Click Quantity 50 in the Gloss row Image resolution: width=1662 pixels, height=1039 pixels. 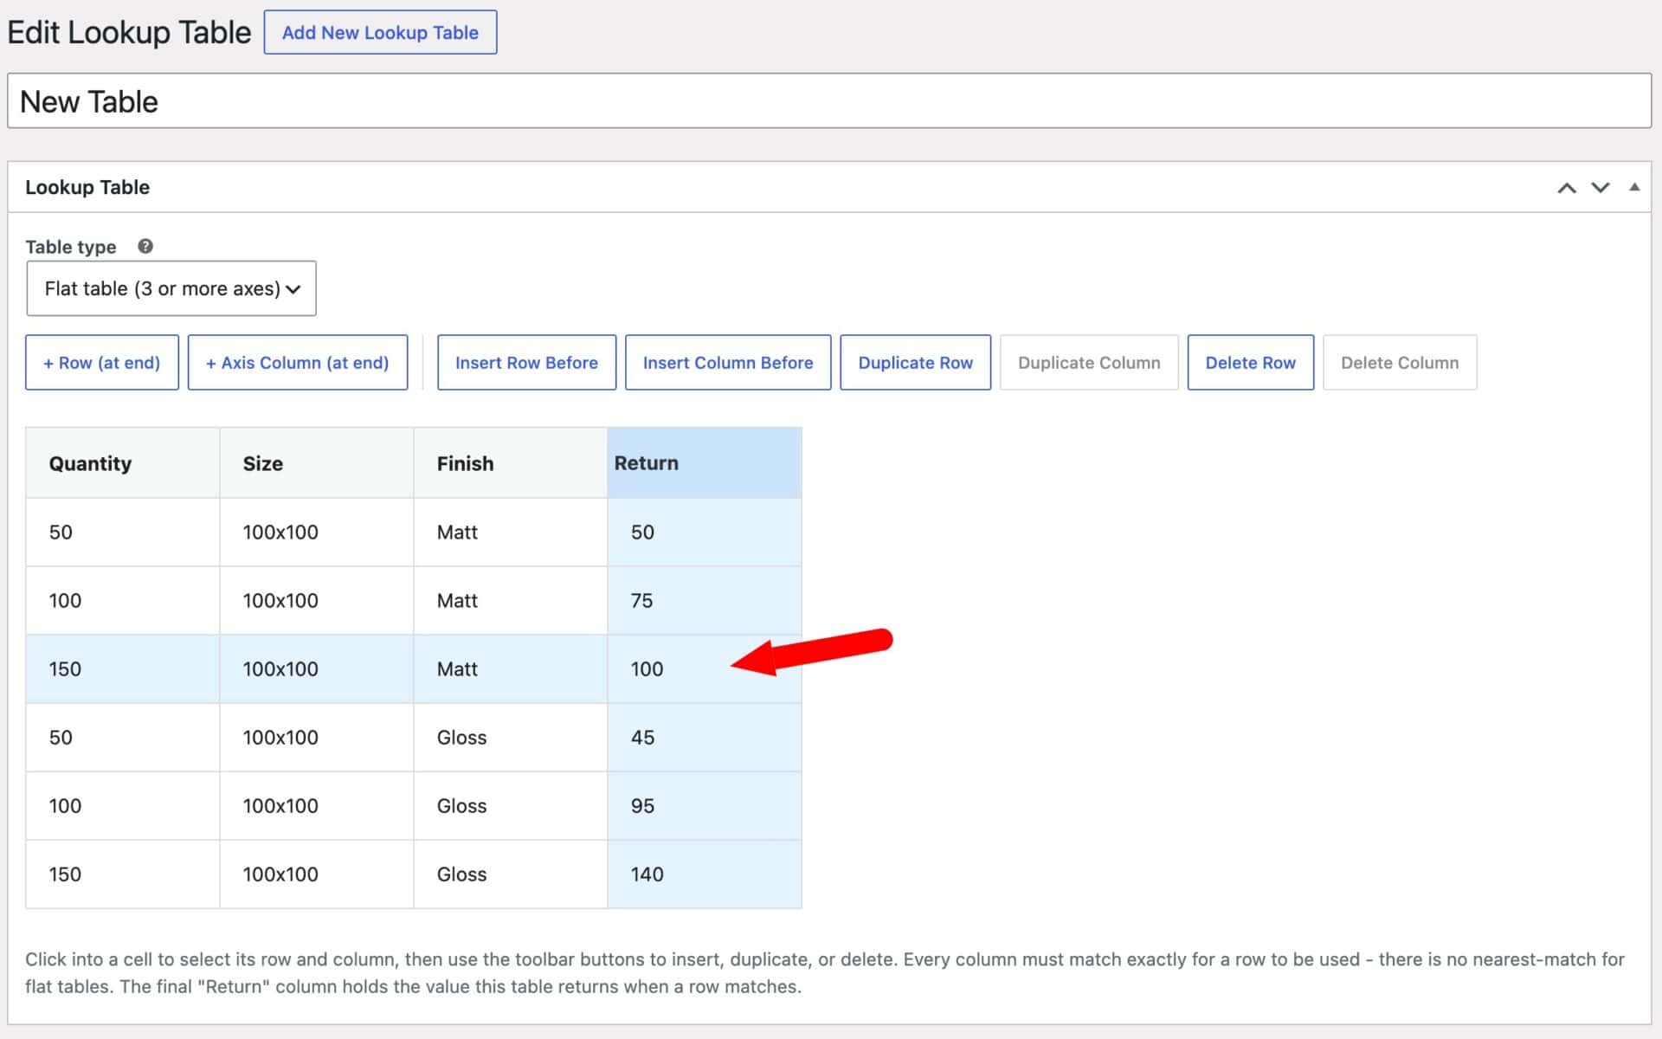point(123,738)
